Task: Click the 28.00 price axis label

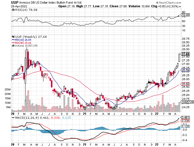Action: pyautogui.click(x=186, y=49)
